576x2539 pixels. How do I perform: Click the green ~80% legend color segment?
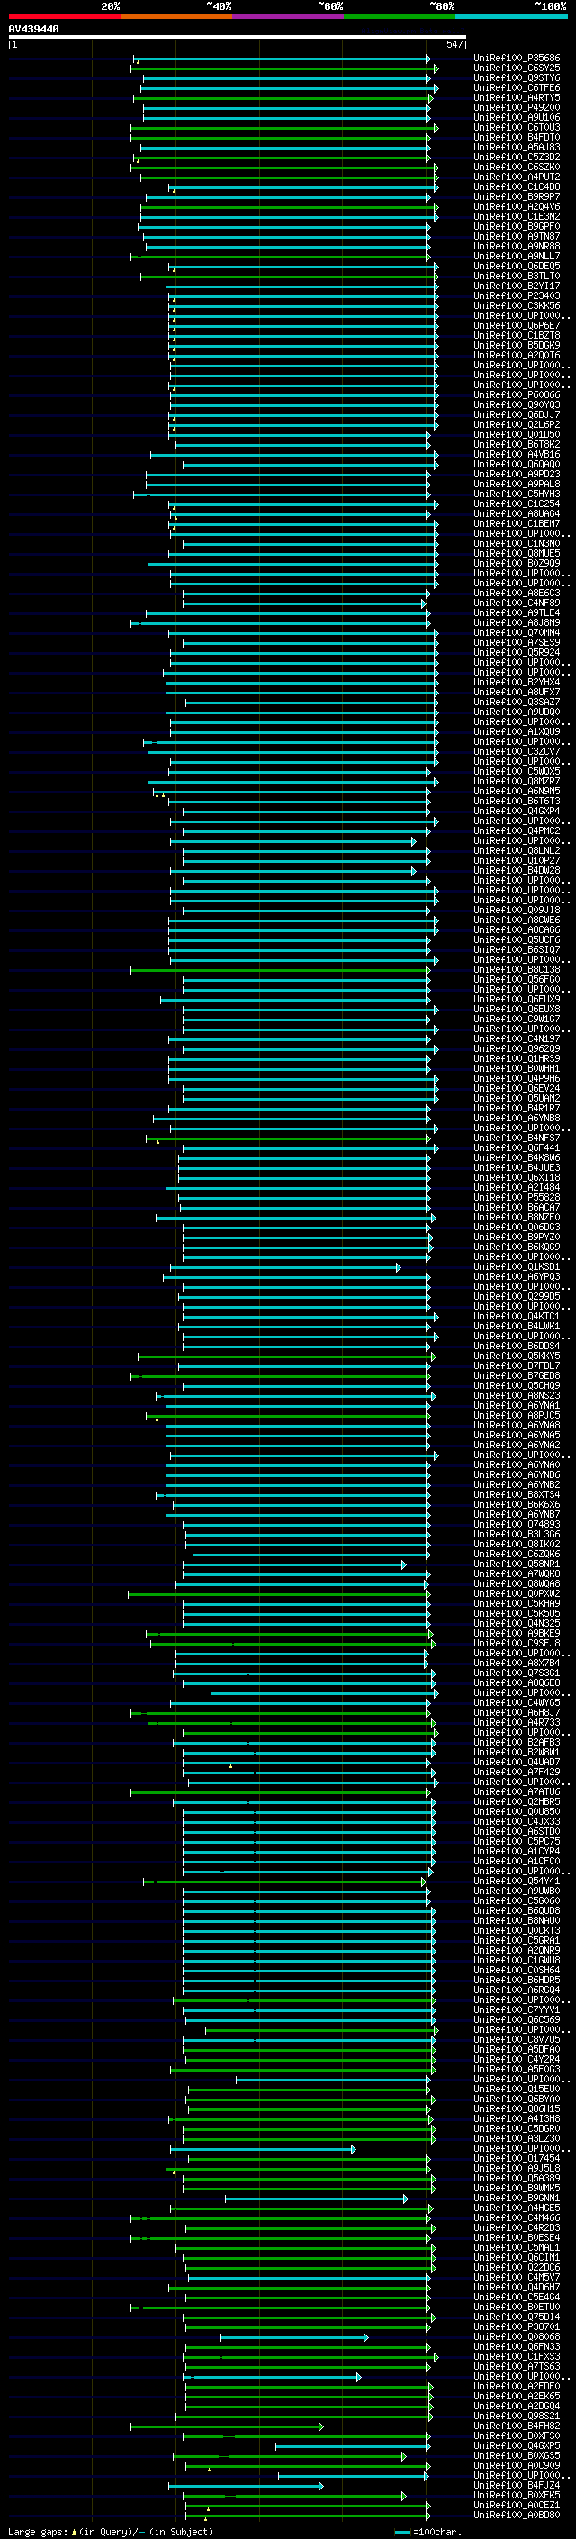(x=400, y=16)
